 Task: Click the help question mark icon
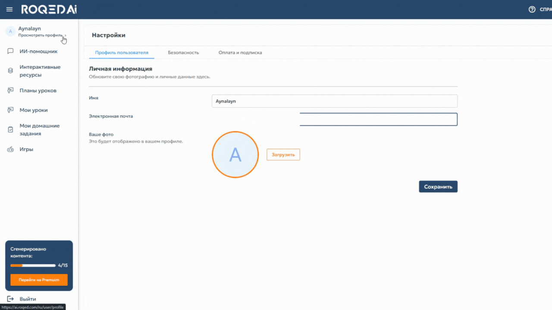point(532,9)
